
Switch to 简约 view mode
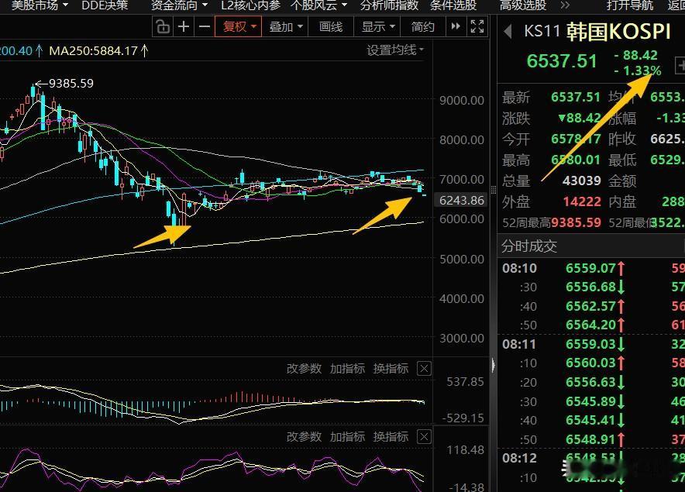422,26
